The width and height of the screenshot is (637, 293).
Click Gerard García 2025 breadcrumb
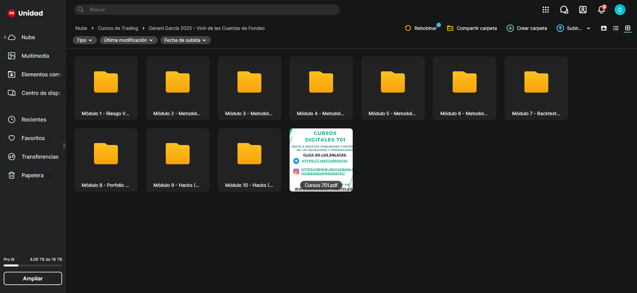[207, 28]
